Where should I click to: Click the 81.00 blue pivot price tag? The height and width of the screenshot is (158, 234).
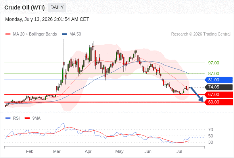219,80
